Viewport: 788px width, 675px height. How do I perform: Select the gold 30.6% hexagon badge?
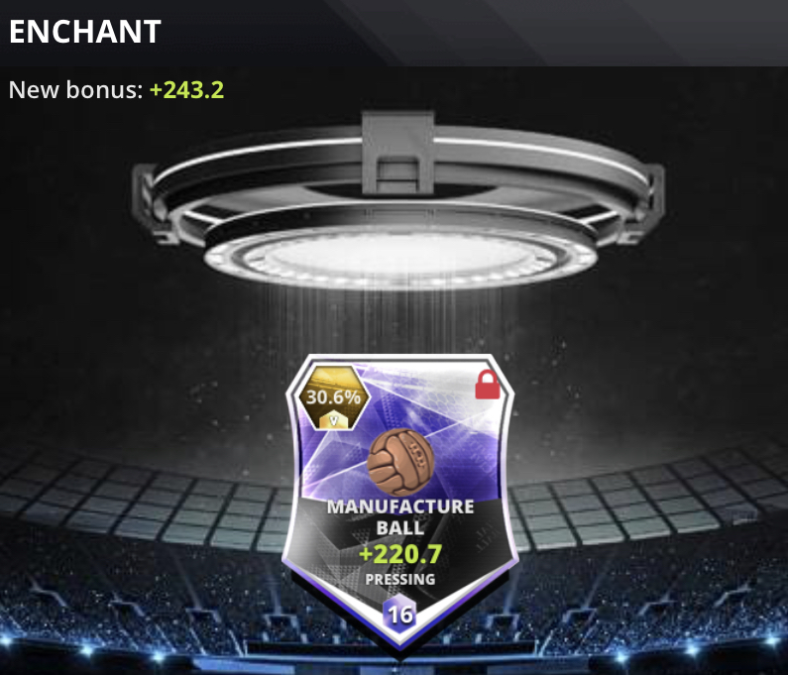pyautogui.click(x=334, y=397)
